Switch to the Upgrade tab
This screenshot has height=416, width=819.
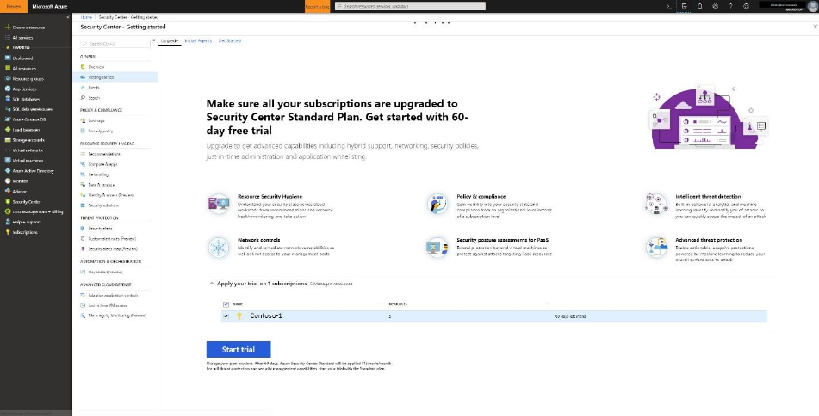click(x=170, y=40)
